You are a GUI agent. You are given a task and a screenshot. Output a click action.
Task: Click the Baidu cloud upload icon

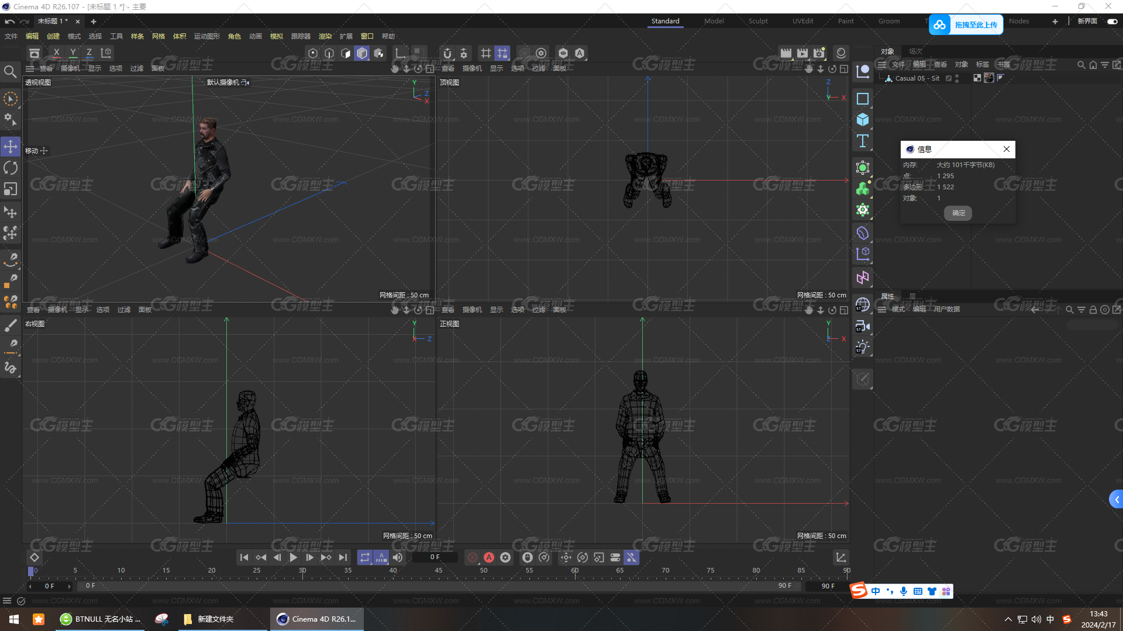pyautogui.click(x=939, y=25)
